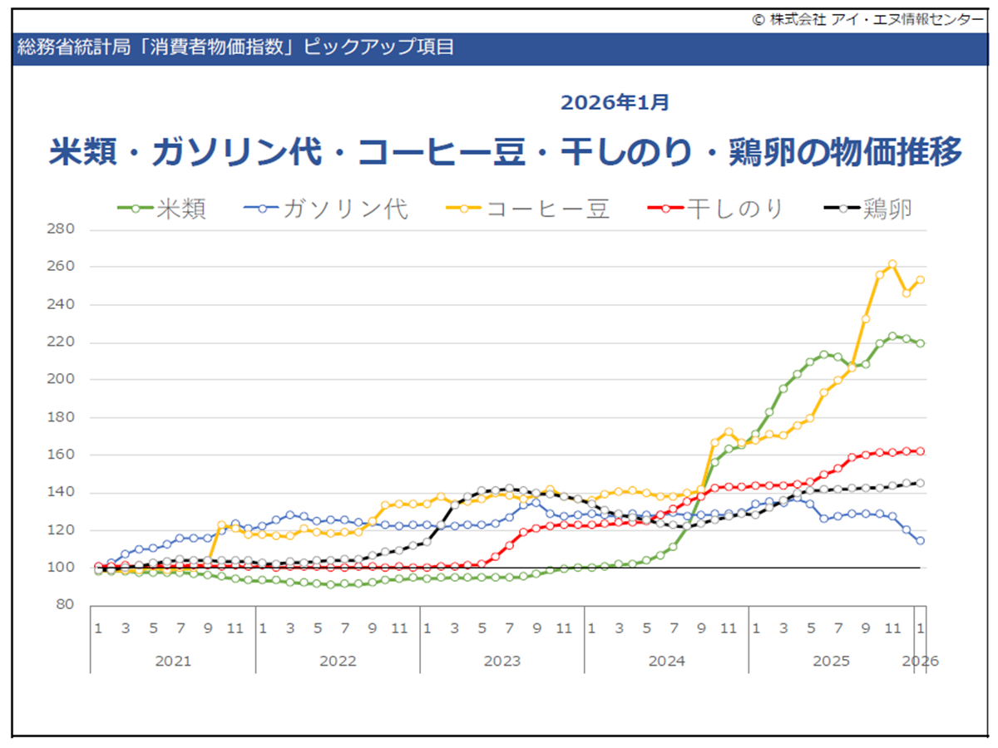Click the chart title 米類・ガソリン代・コーヒー豆 物価推移

(x=506, y=153)
